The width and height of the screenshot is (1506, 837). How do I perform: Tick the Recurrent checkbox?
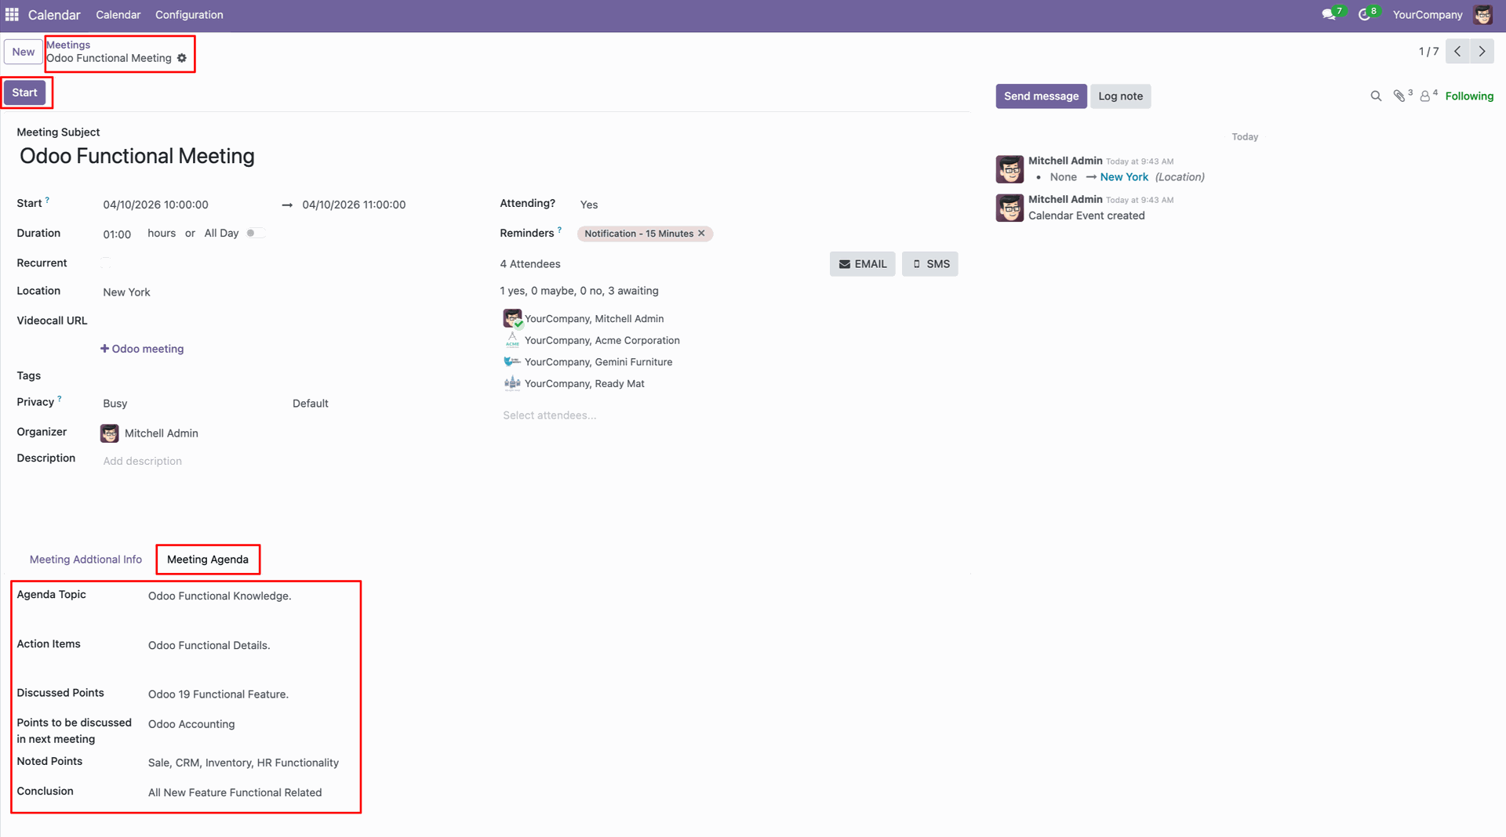pos(106,263)
